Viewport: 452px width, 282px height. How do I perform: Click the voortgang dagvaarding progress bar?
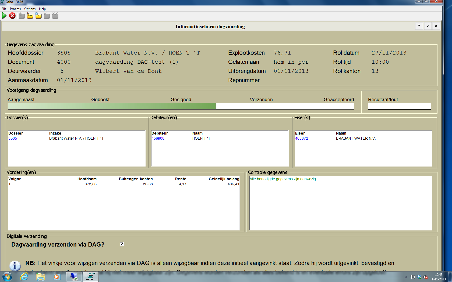(181, 106)
